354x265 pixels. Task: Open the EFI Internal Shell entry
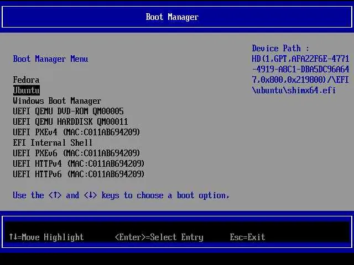point(53,143)
